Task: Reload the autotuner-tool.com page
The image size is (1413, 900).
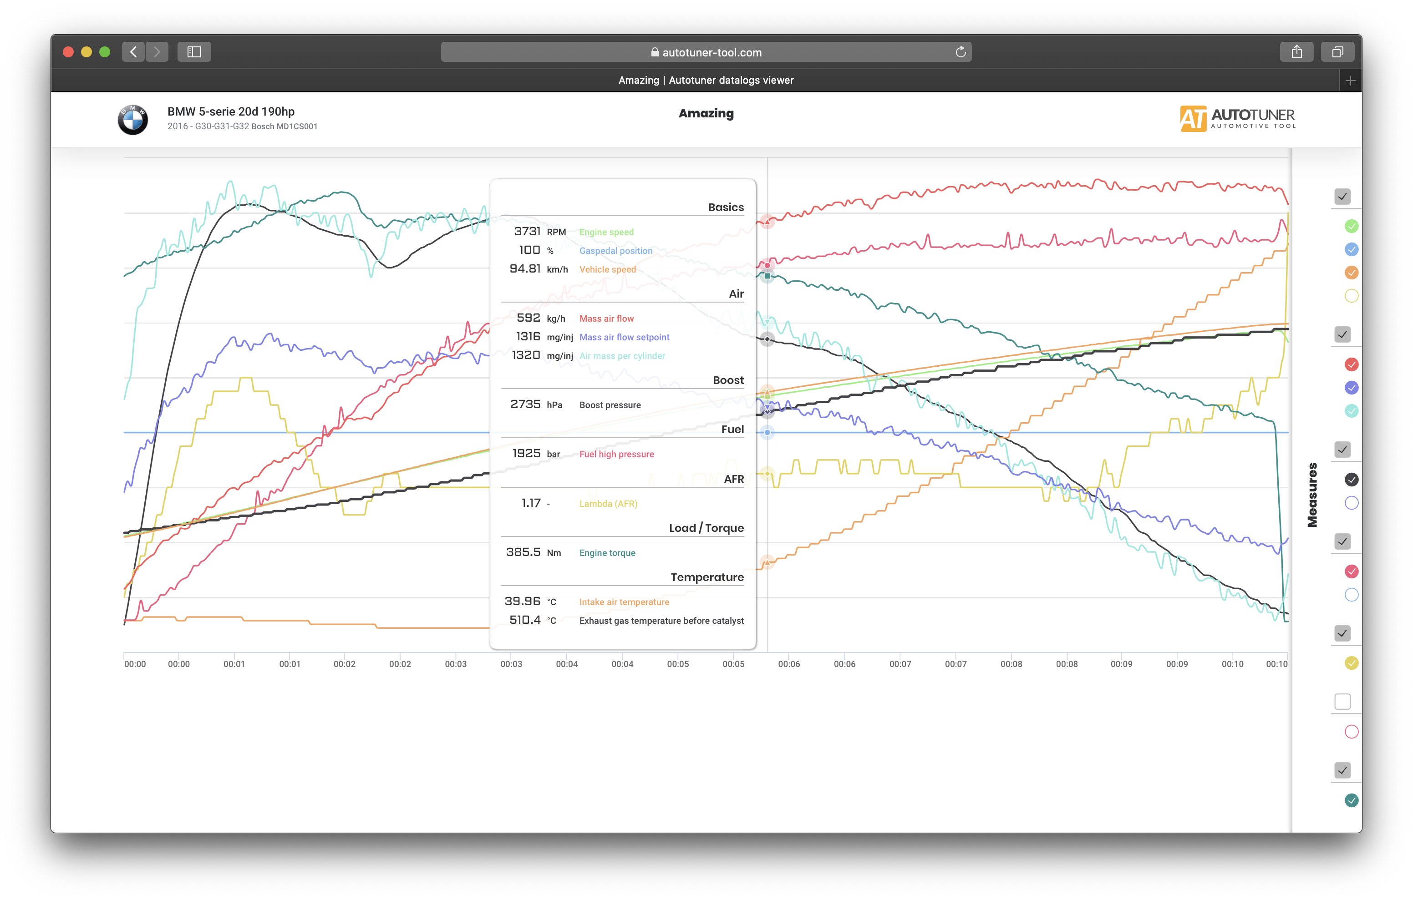Action: 960,51
